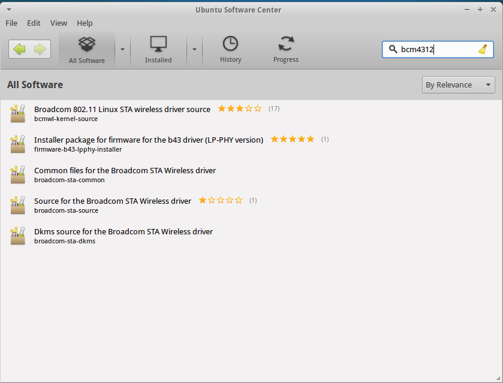503x383 pixels.
Task: Click the bcmwl-kernel-source package icon
Action: pyautogui.click(x=17, y=113)
